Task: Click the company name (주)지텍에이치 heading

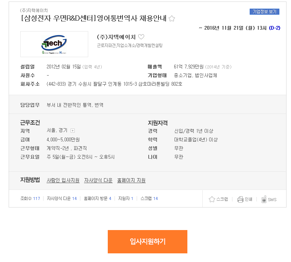Action: [x=116, y=37]
